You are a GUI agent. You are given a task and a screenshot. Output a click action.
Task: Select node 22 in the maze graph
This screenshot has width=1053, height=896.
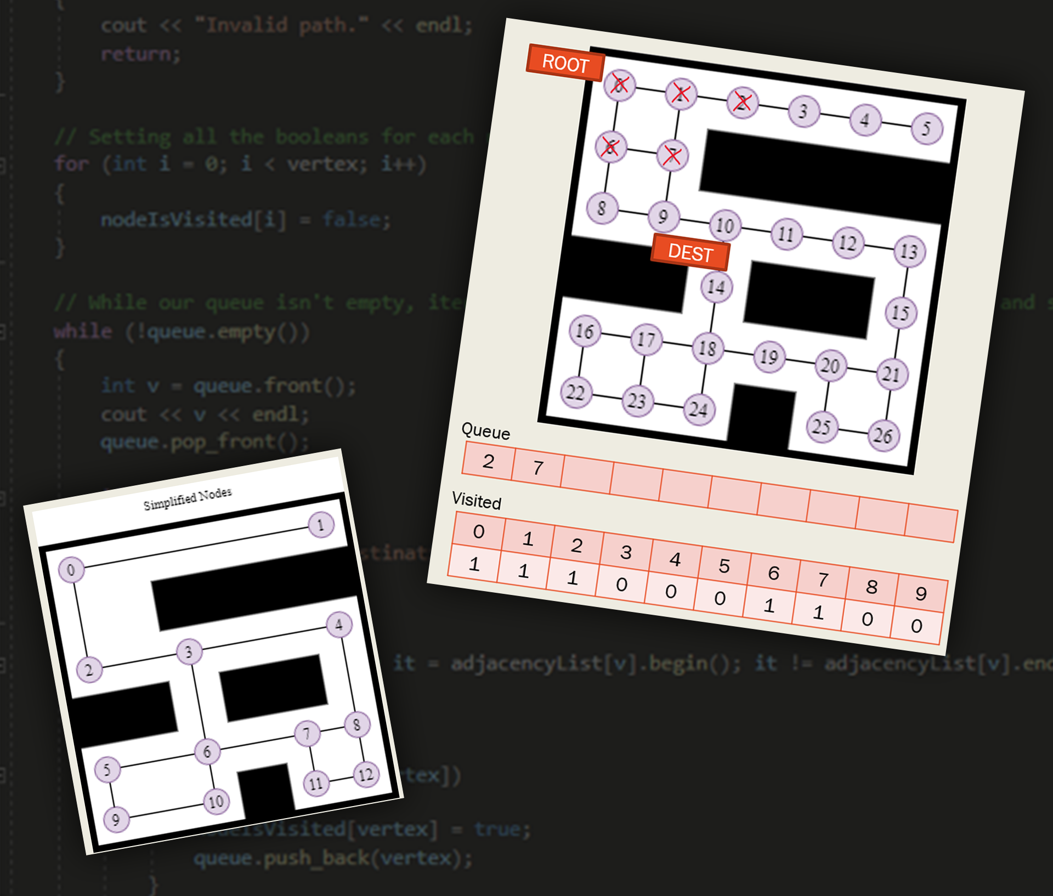pos(576,393)
